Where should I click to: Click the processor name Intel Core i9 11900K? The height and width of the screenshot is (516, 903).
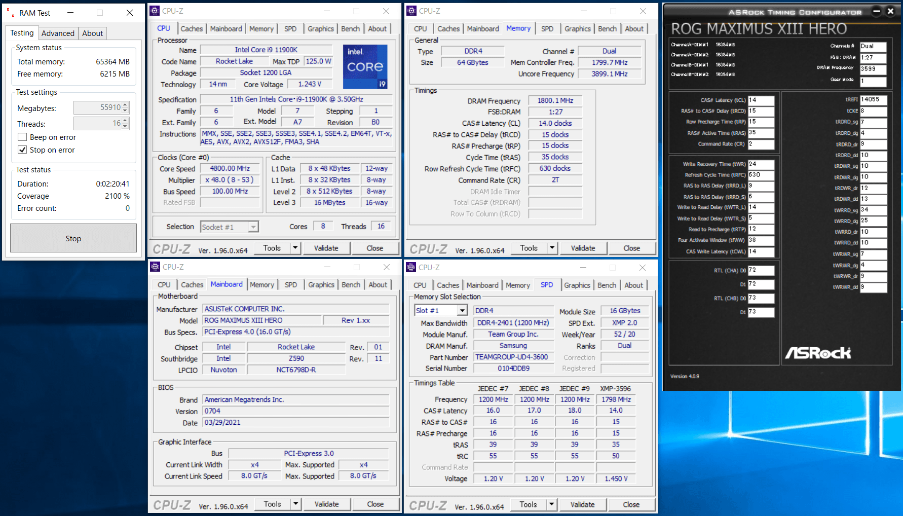(267, 50)
